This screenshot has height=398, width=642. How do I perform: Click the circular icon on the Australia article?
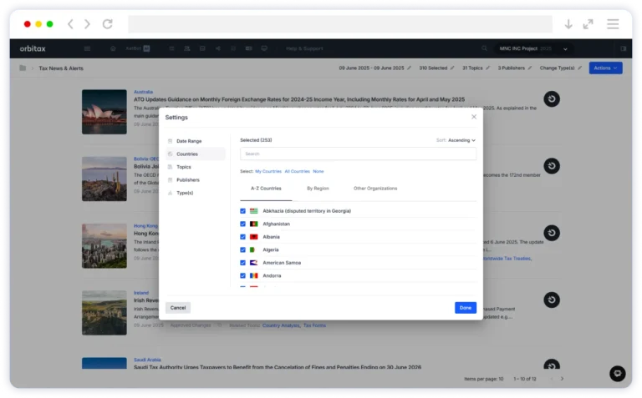click(x=551, y=99)
